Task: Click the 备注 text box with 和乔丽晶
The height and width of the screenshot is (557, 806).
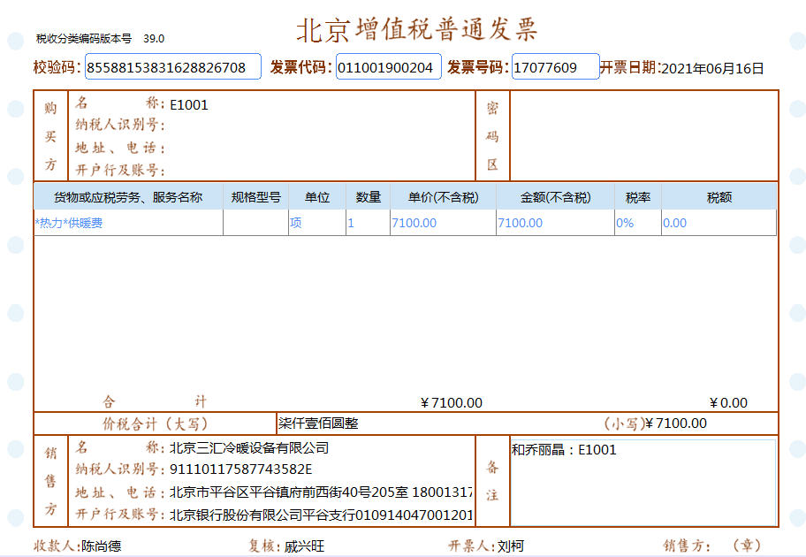Action: click(x=643, y=482)
